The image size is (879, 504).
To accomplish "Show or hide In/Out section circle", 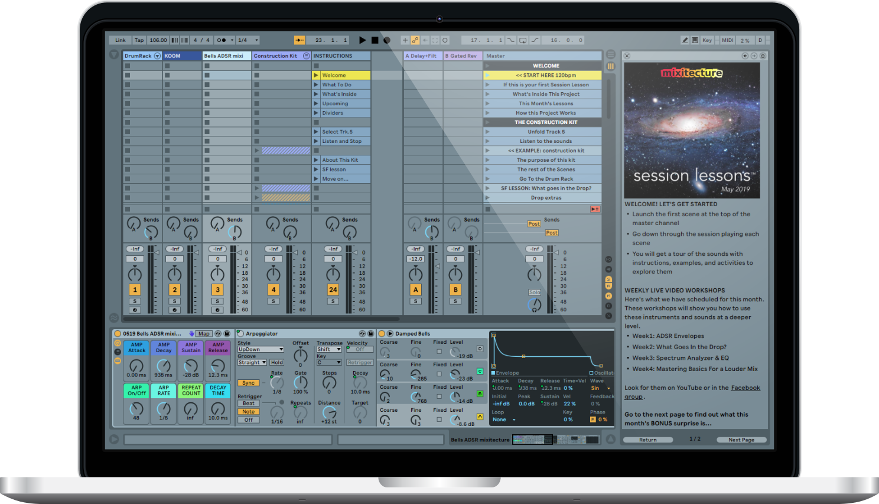I will (x=608, y=259).
